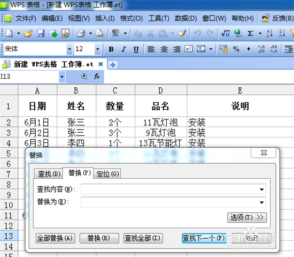Click the Traditional Chinese conversion icon

pyautogui.click(x=115, y=33)
